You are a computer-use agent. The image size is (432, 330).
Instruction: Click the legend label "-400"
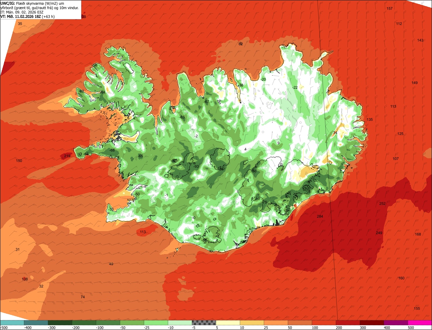(28, 328)
